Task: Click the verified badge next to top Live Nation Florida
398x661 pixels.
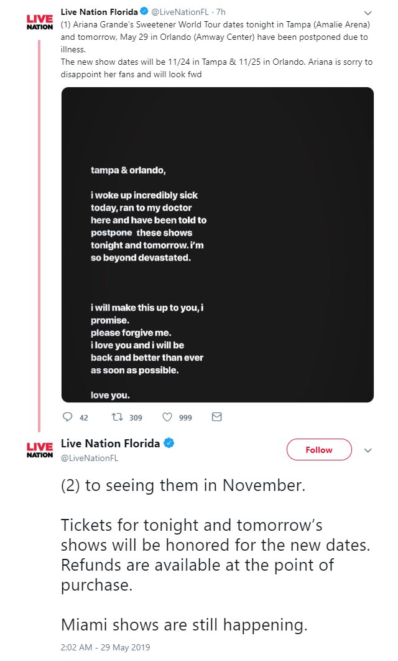Action: pos(144,11)
